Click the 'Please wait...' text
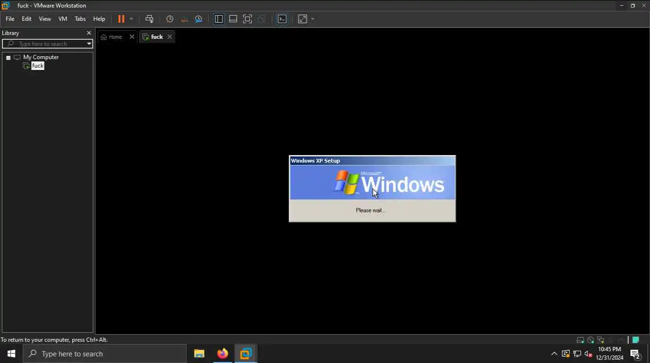 click(371, 210)
